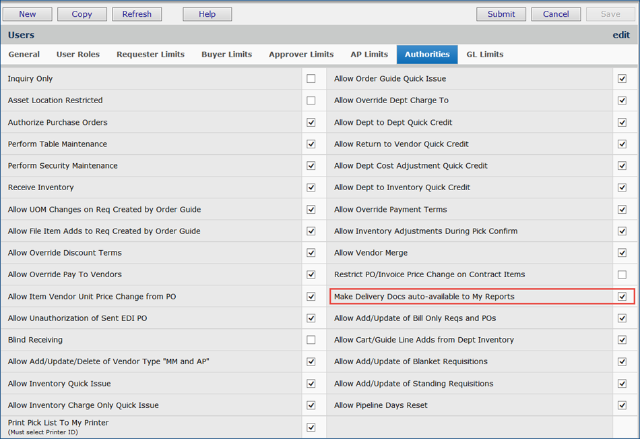Disable Receive Inventory authority
The image size is (640, 439).
[x=311, y=187]
